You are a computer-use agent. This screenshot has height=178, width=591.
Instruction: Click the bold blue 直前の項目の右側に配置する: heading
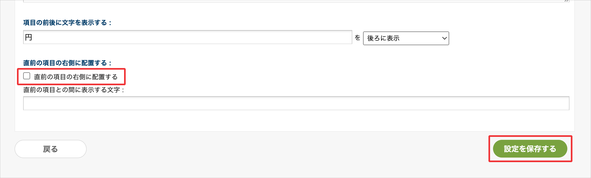67,63
